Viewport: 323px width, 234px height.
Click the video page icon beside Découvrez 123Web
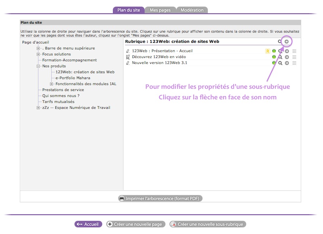click(x=128, y=57)
